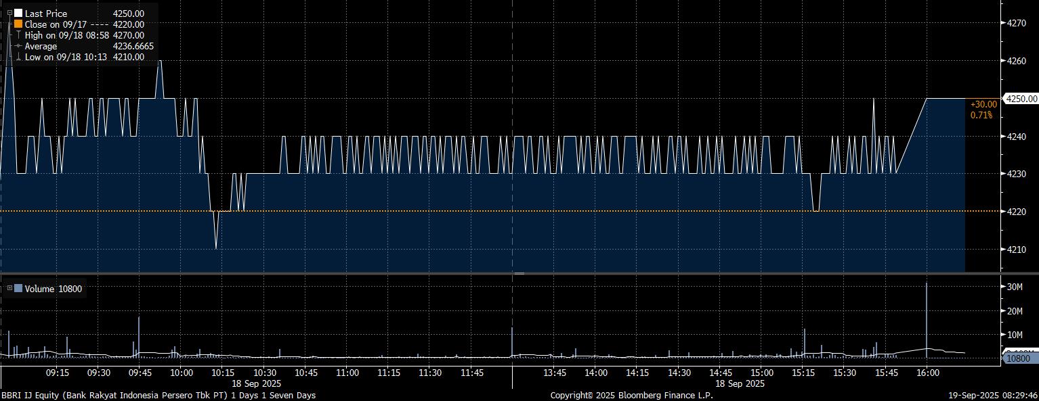Click the 13:45 time axis label
The image size is (1039, 401).
[x=555, y=373]
